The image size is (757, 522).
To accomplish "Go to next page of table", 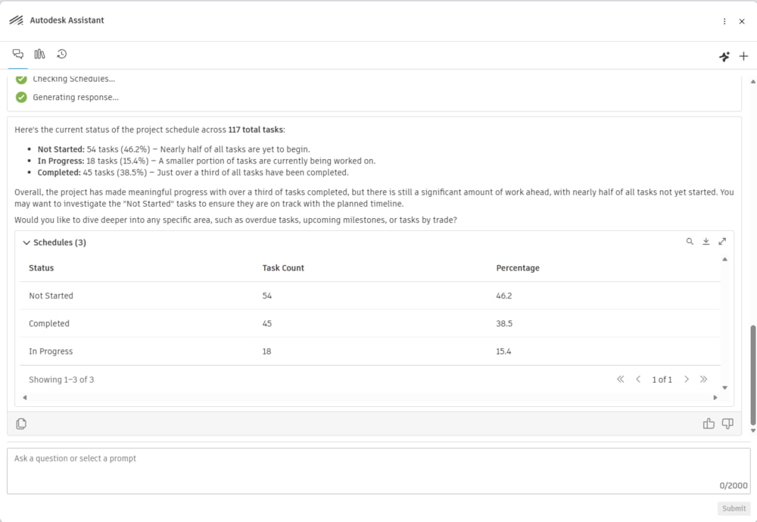I will click(687, 380).
